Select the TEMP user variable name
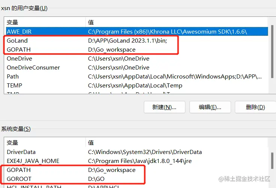 (x=15, y=85)
